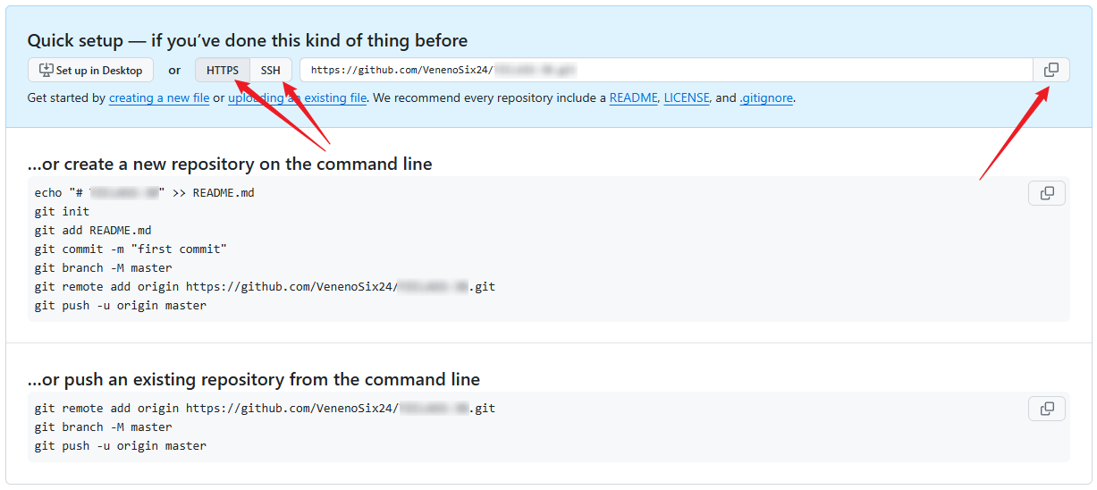Copy the push existing repository commands
1097x490 pixels.
click(x=1047, y=409)
